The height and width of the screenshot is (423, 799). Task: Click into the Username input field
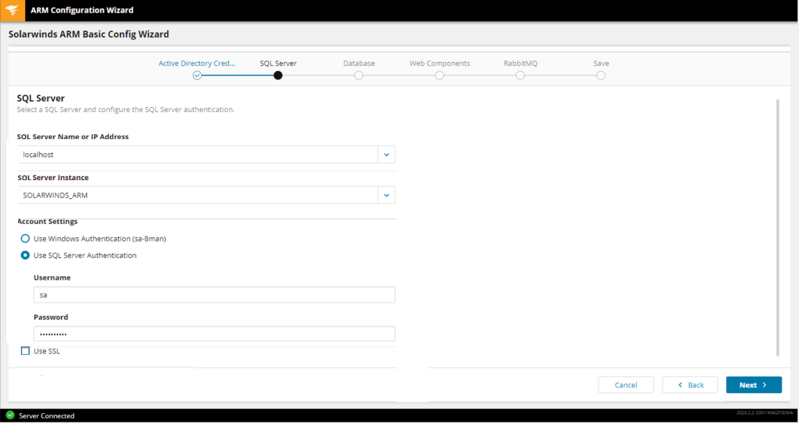click(x=214, y=295)
